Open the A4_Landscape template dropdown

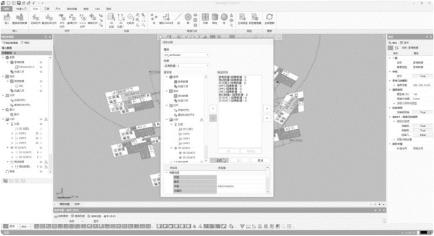pyautogui.click(x=187, y=55)
